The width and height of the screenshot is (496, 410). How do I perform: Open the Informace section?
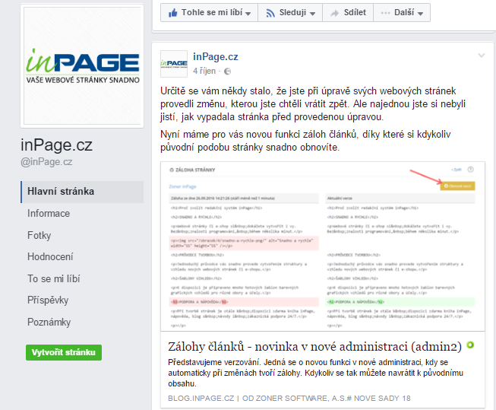tap(49, 213)
